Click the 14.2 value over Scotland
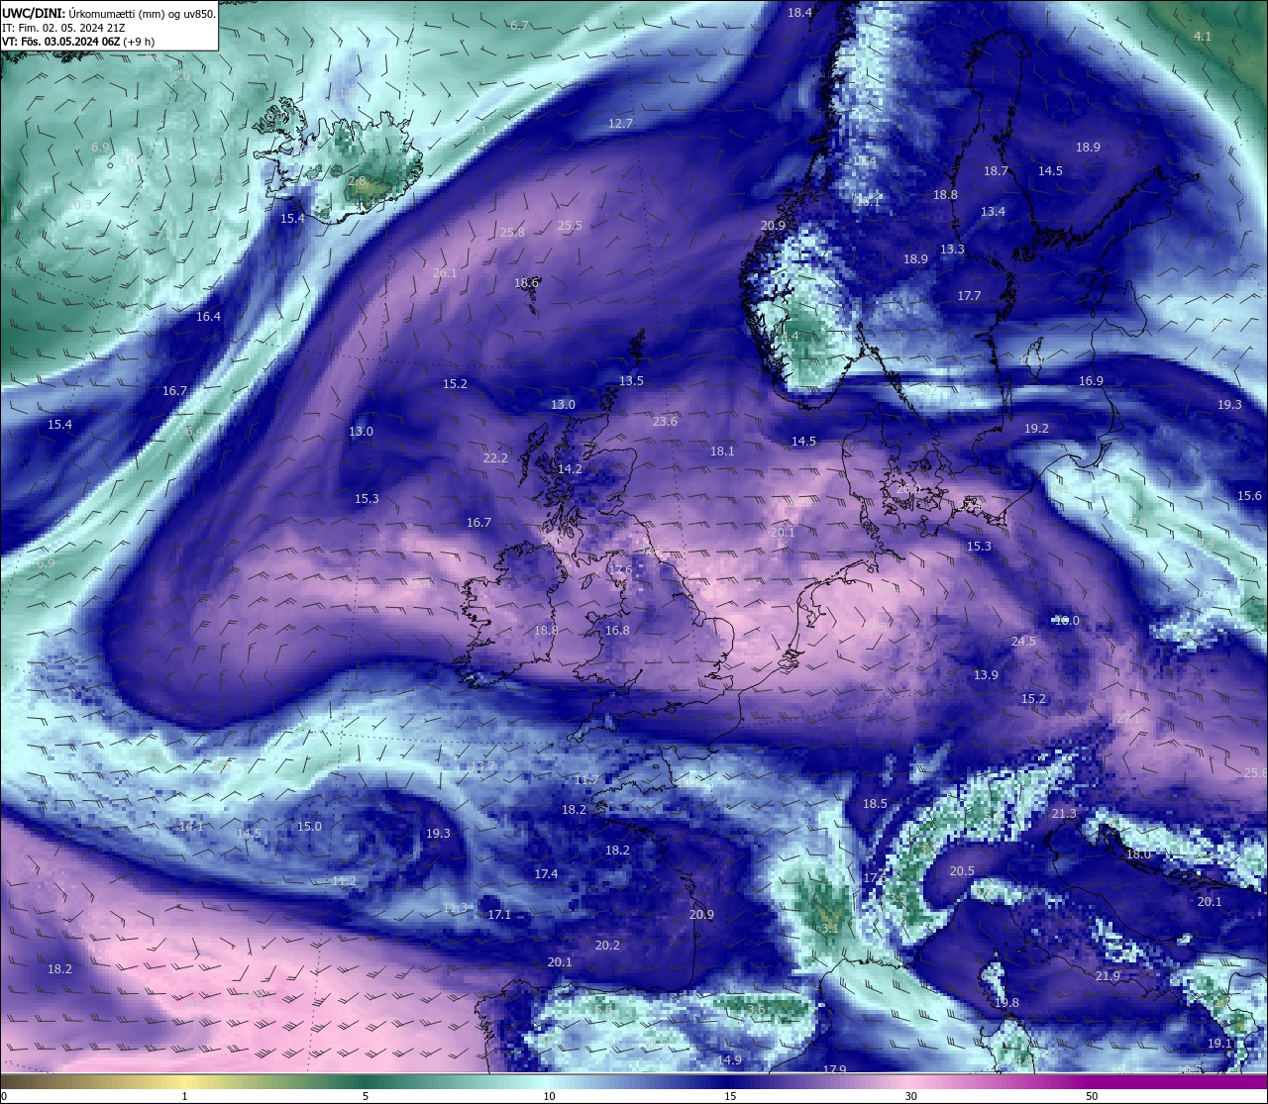Screen dimensions: 1268x1104 [570, 469]
